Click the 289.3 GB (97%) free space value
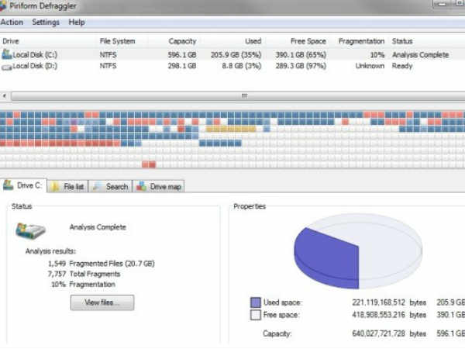Viewport: 465px width, 349px height. click(301, 66)
